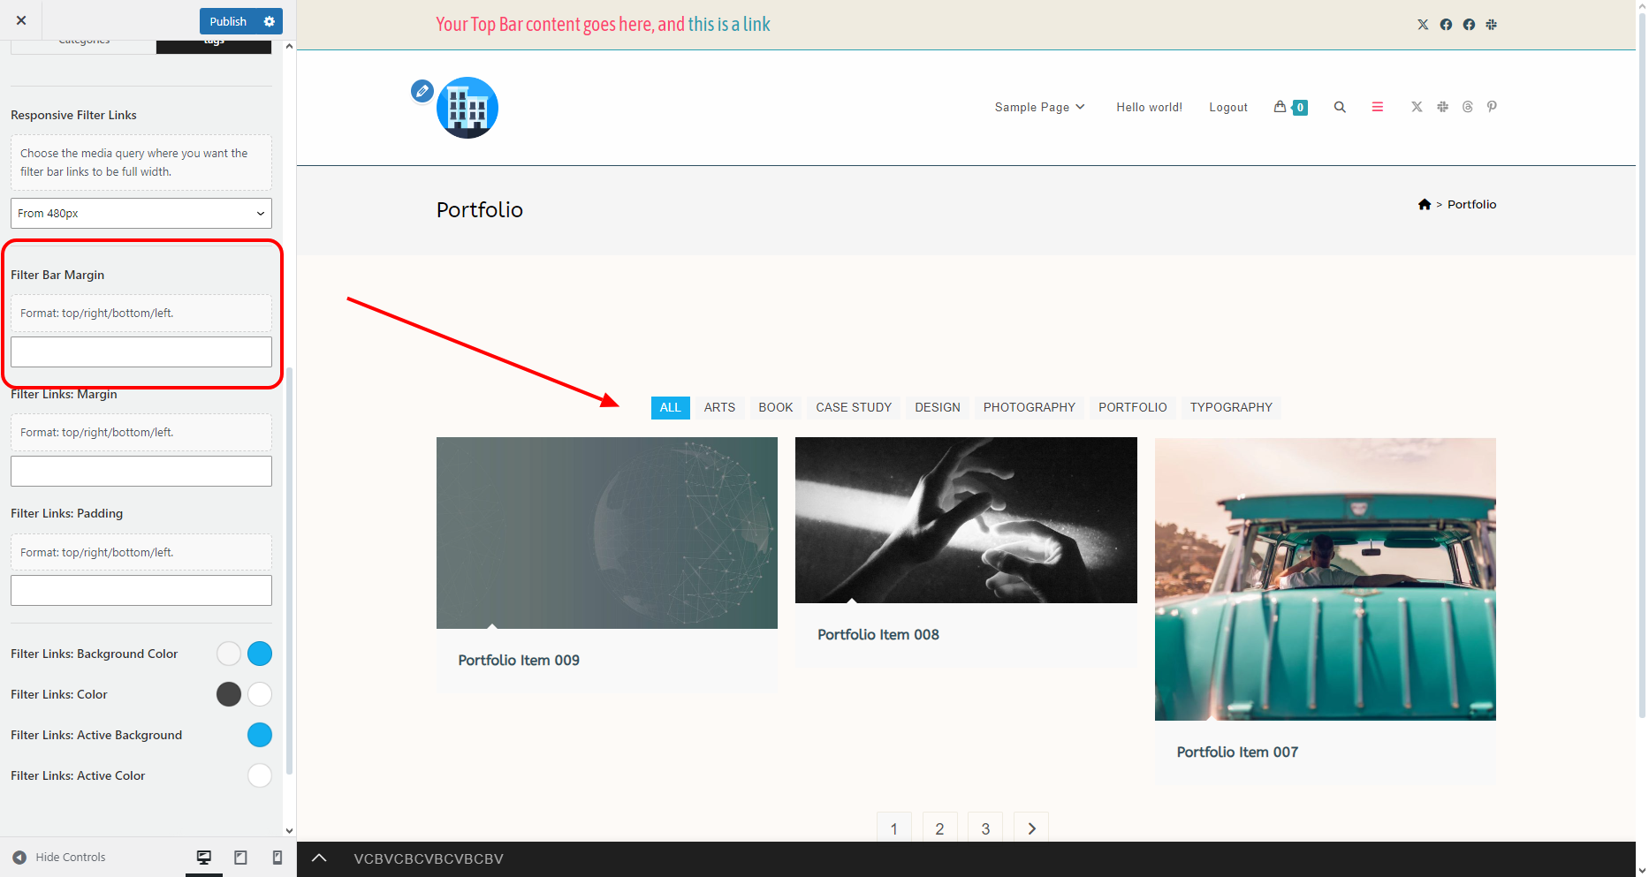Select the ALL portfolio filter
The width and height of the screenshot is (1649, 877).
point(671,407)
